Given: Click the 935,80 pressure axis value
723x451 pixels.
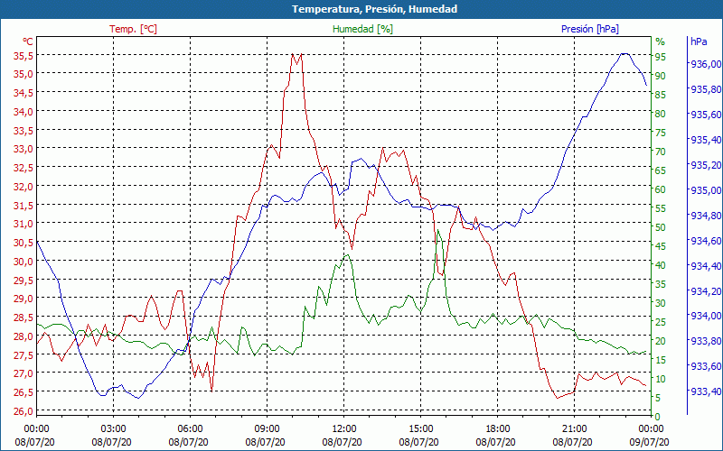Looking at the screenshot, I should 706,89.
